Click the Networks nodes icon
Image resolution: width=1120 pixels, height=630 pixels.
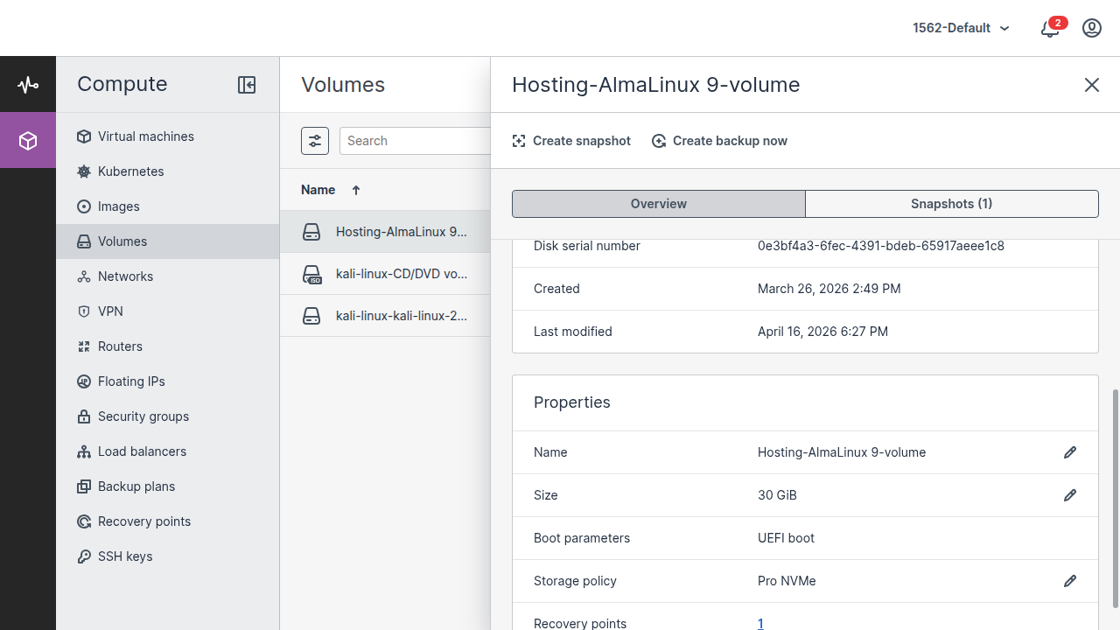84,276
